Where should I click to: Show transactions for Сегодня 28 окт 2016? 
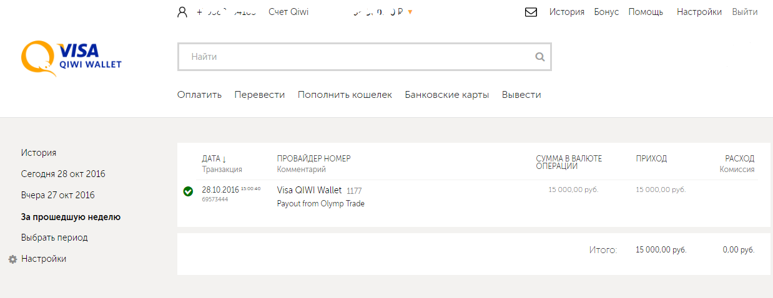coord(63,174)
